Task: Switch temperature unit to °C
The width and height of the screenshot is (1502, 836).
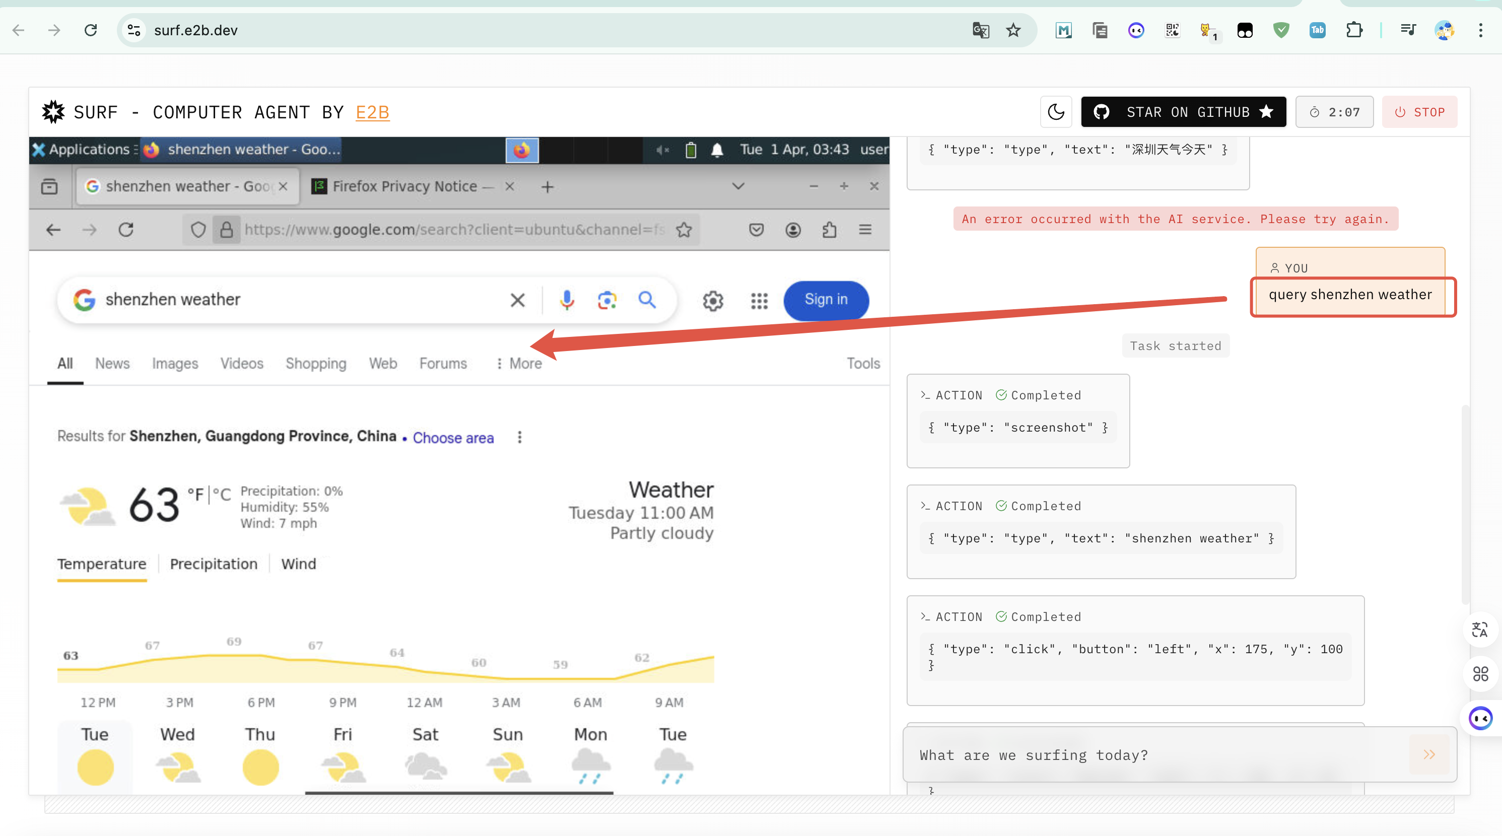Action: coord(222,495)
